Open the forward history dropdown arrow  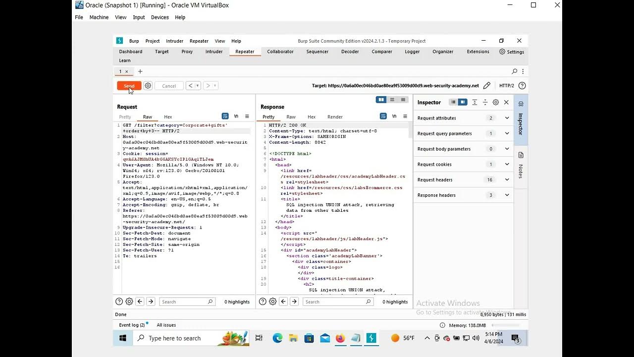click(x=215, y=86)
